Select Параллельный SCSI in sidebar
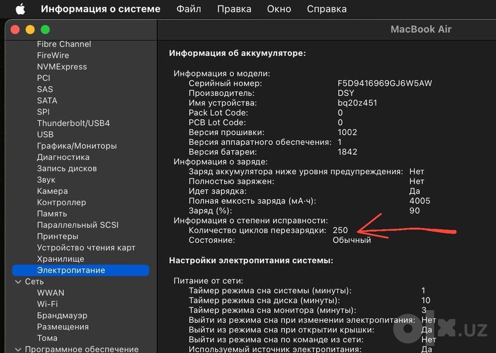This screenshot has width=496, height=353. pyautogui.click(x=78, y=225)
